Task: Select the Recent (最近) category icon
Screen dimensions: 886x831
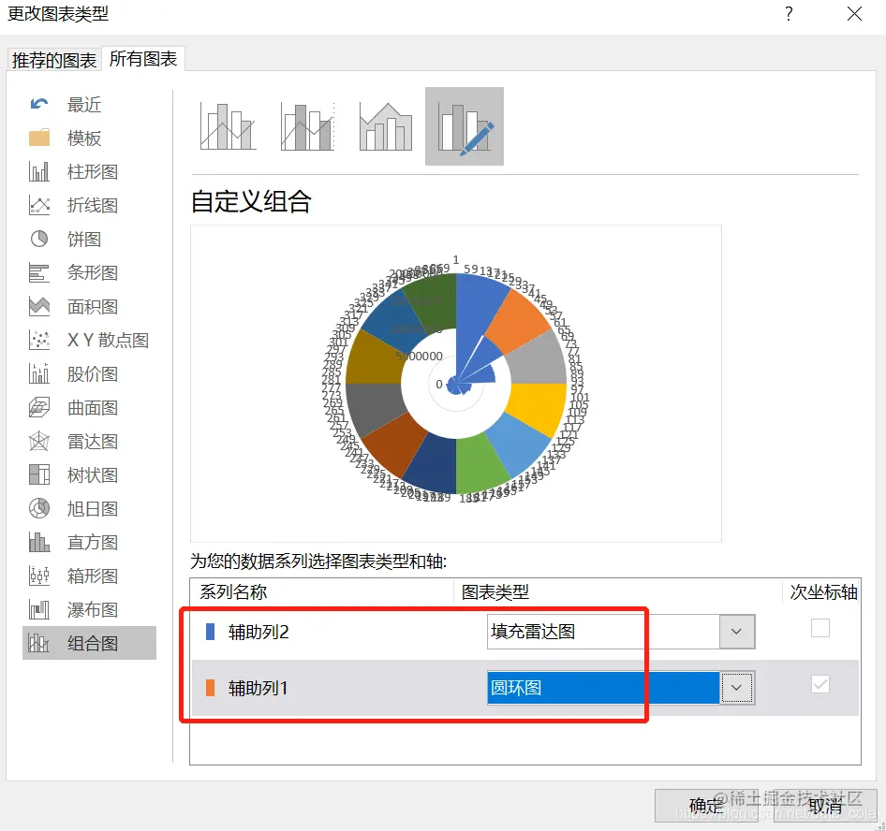Action: [39, 104]
